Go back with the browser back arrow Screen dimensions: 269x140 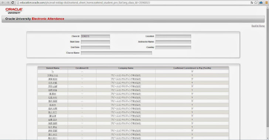(3, 3)
